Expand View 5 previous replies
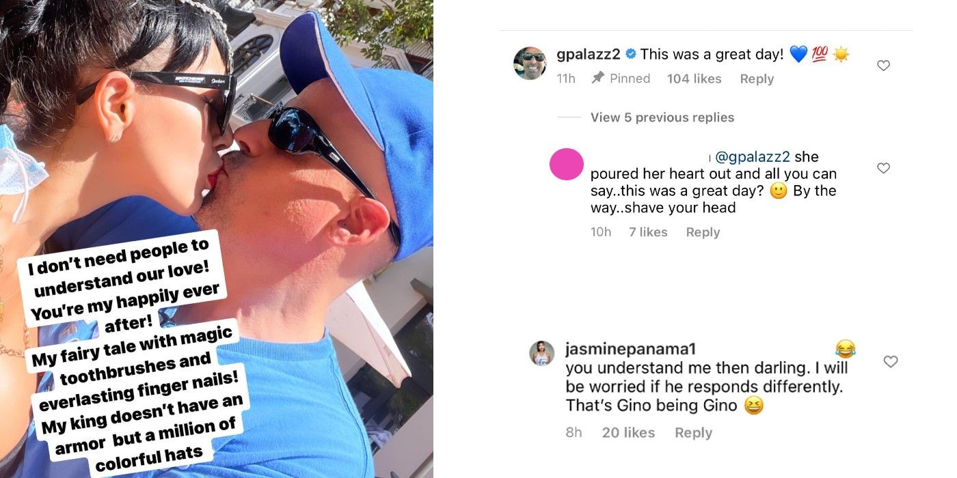 coord(662,117)
